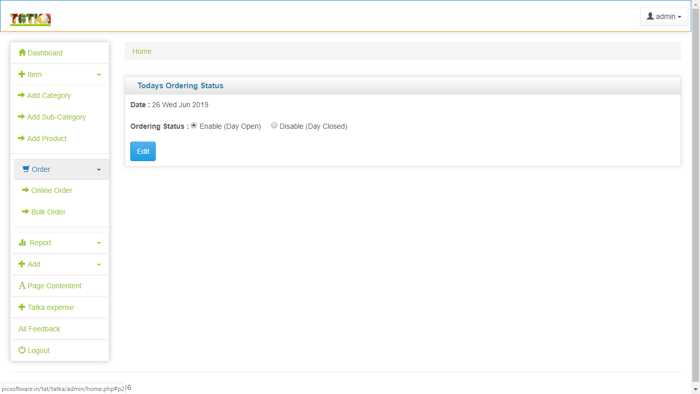
Task: Click the bar chart Report icon
Action: (x=22, y=243)
